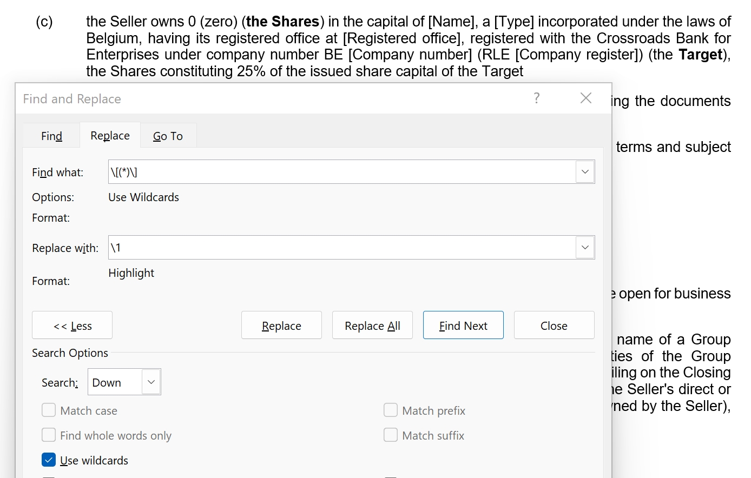751x478 pixels.
Task: Open the Go To tab
Action: pyautogui.click(x=168, y=136)
